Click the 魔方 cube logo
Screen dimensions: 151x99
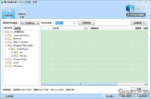pos(130,8)
